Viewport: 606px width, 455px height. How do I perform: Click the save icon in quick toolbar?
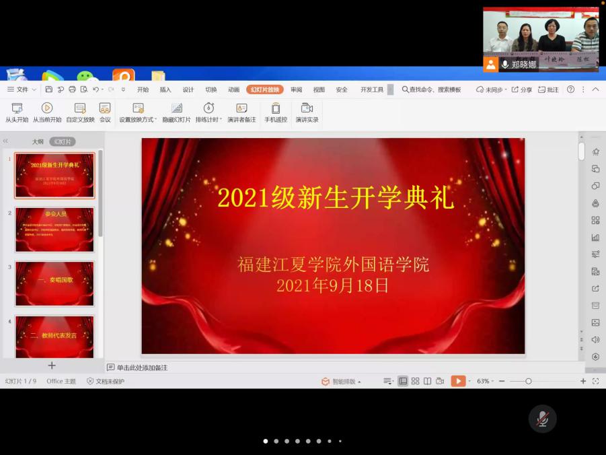[49, 90]
